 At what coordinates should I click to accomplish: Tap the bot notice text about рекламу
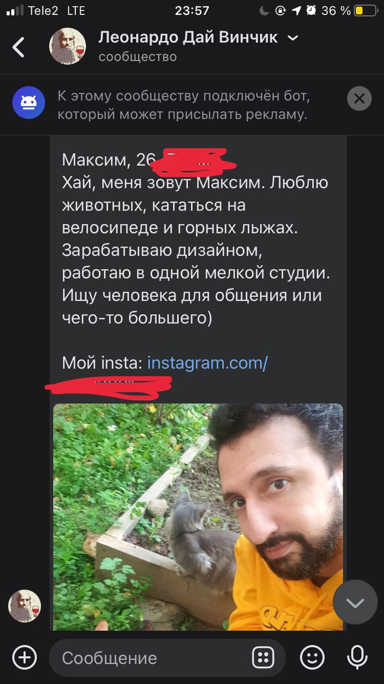coord(184,105)
